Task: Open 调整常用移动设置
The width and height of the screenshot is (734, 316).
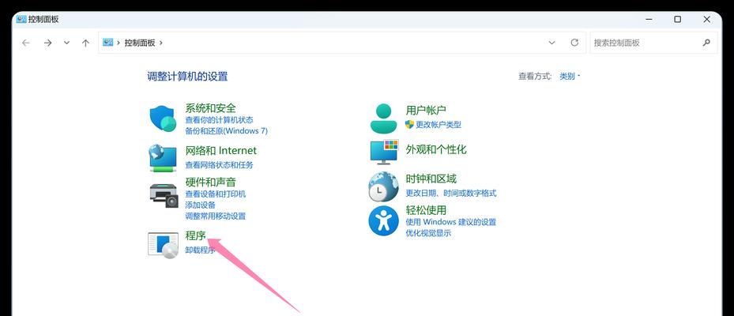Action: pos(216,216)
